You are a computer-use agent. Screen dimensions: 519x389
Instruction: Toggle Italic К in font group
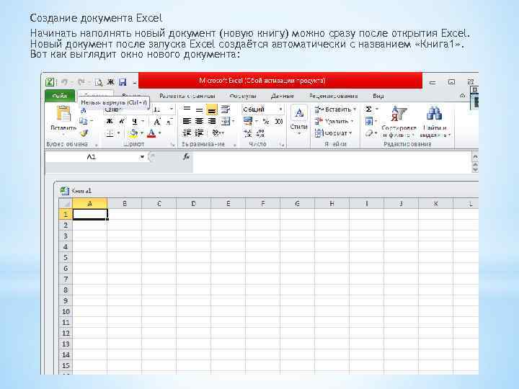click(x=122, y=122)
